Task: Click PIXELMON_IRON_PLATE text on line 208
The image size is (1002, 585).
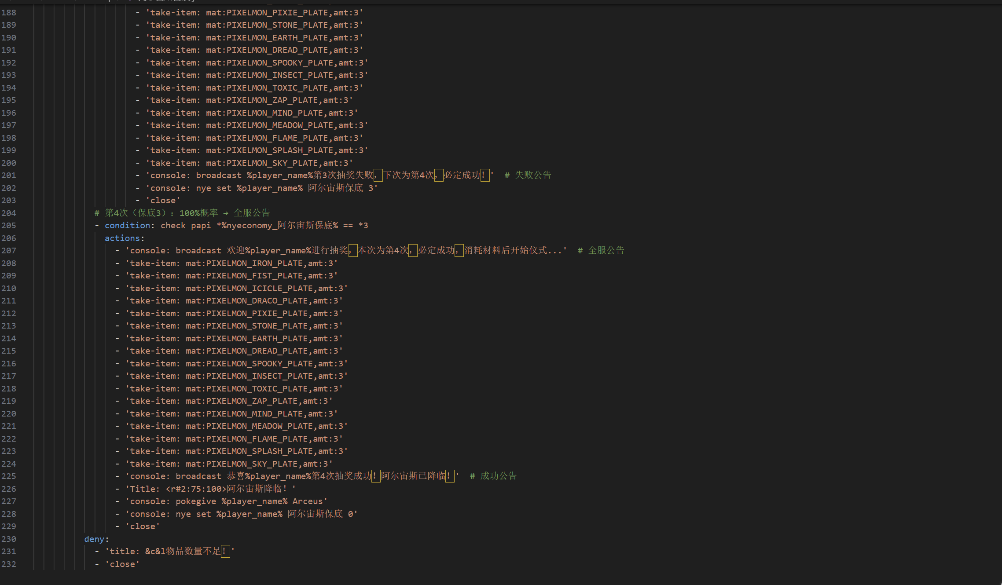Action: (x=254, y=263)
